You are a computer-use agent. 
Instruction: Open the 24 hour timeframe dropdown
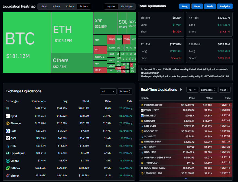[125, 92]
